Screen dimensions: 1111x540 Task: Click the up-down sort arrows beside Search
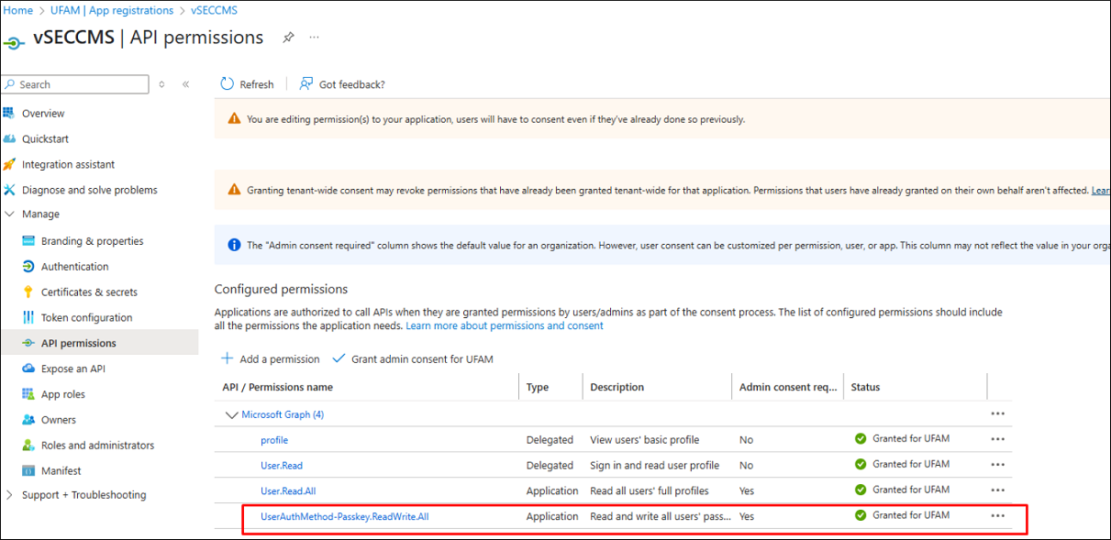tap(162, 84)
